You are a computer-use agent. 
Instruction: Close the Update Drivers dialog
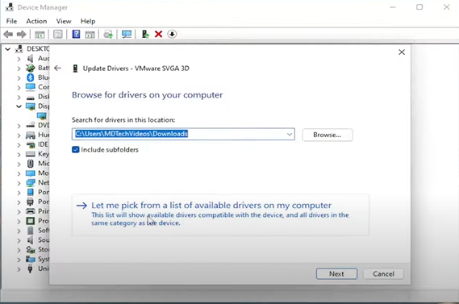click(402, 52)
